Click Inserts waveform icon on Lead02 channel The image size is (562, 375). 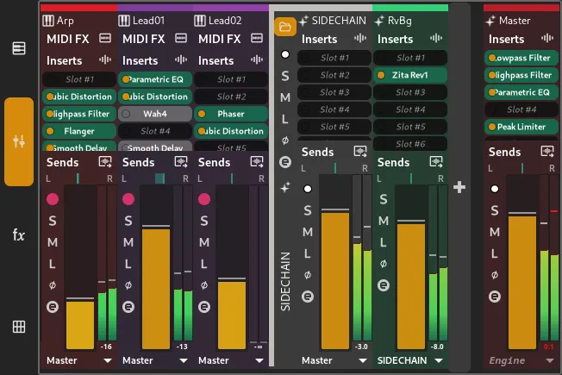[257, 59]
